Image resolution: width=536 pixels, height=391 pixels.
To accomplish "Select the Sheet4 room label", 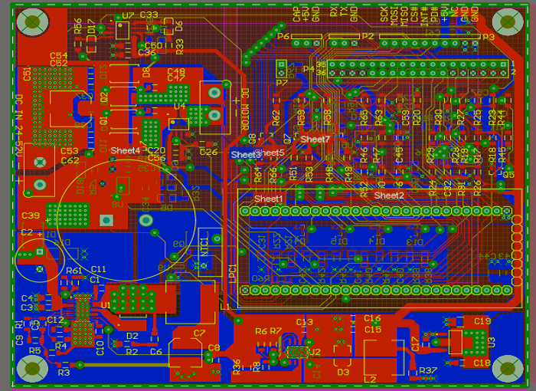I will 126,150.
